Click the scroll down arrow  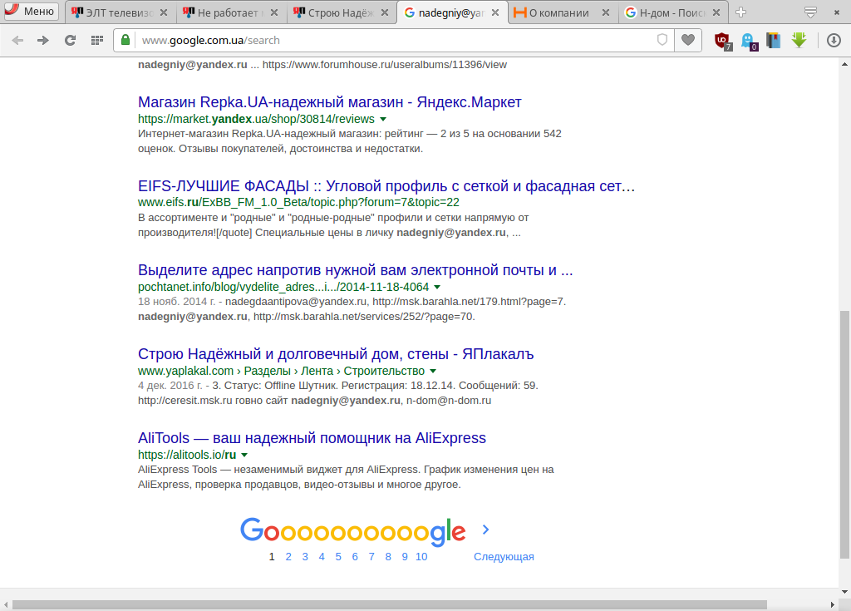click(844, 591)
